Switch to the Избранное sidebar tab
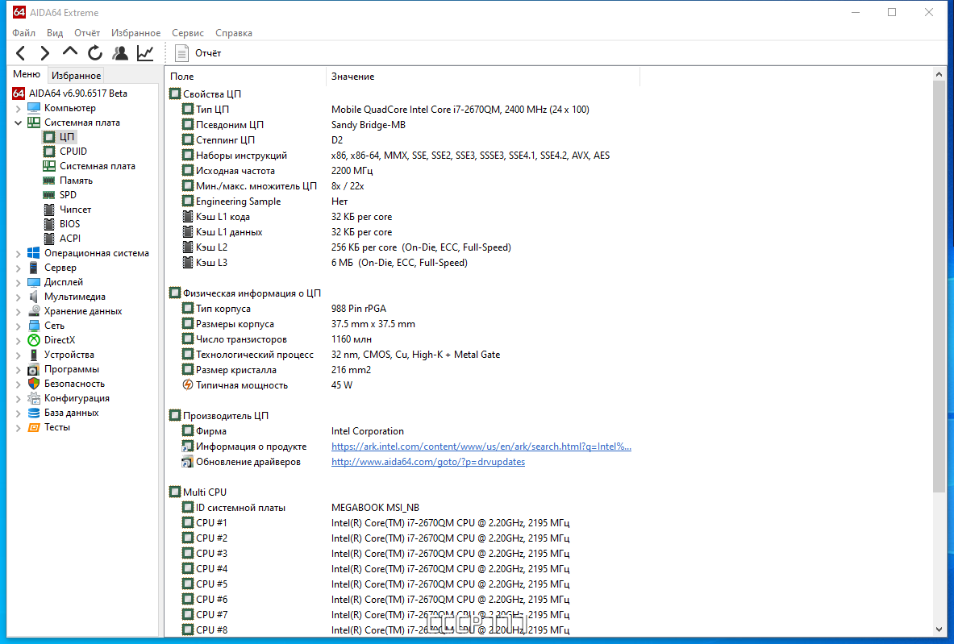The width and height of the screenshot is (954, 644). click(x=76, y=76)
